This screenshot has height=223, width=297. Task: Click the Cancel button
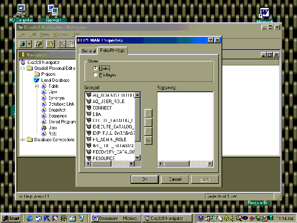175,179
